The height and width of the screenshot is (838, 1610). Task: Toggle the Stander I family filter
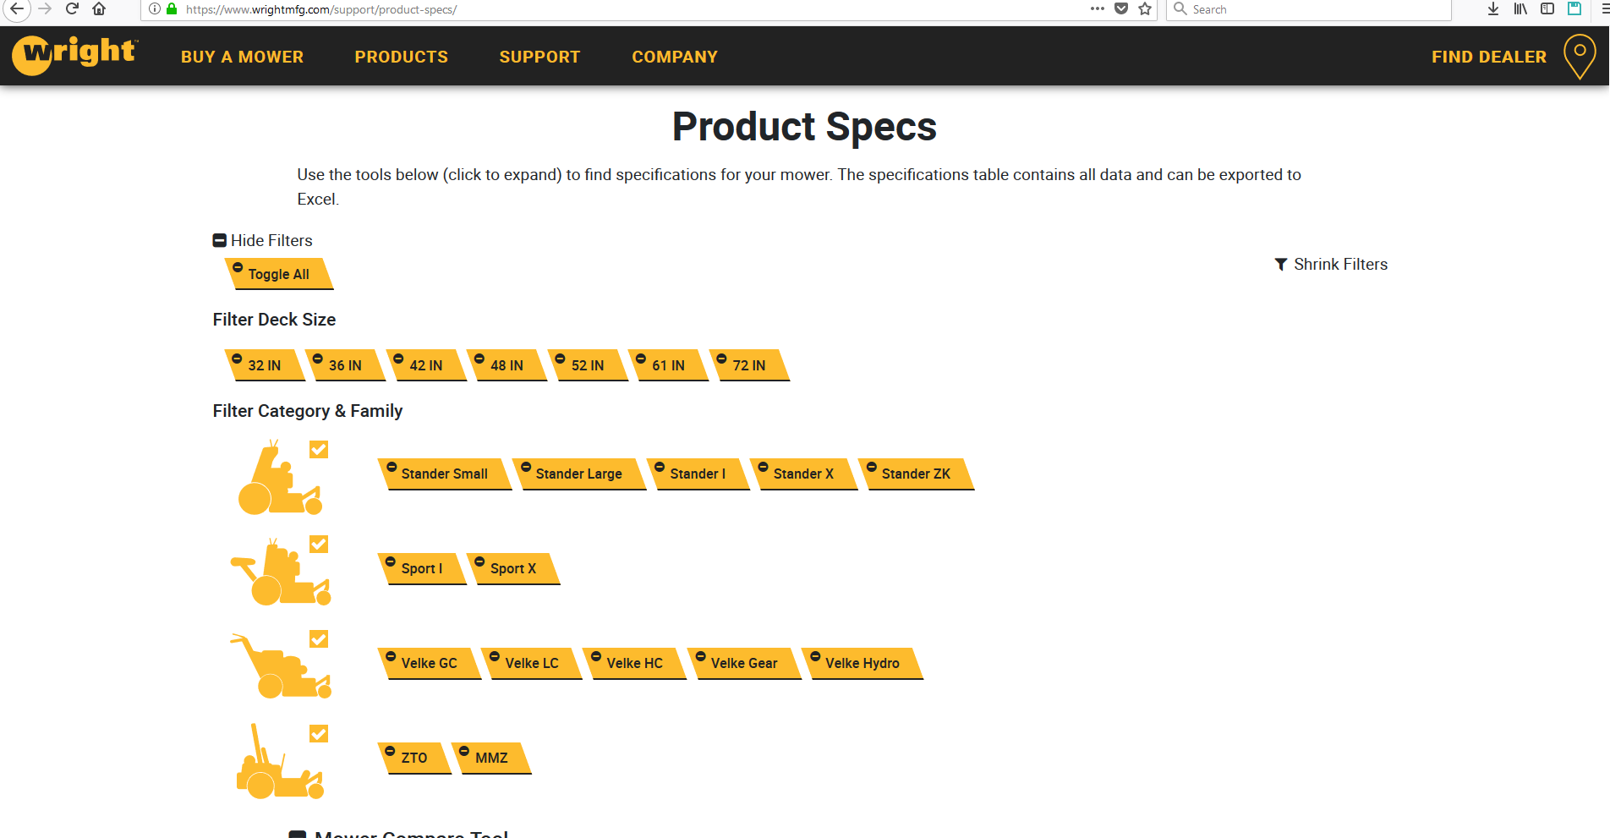698,474
